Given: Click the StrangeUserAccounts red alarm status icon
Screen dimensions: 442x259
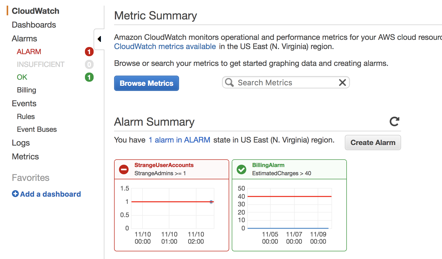Looking at the screenshot, I should pyautogui.click(x=124, y=169).
